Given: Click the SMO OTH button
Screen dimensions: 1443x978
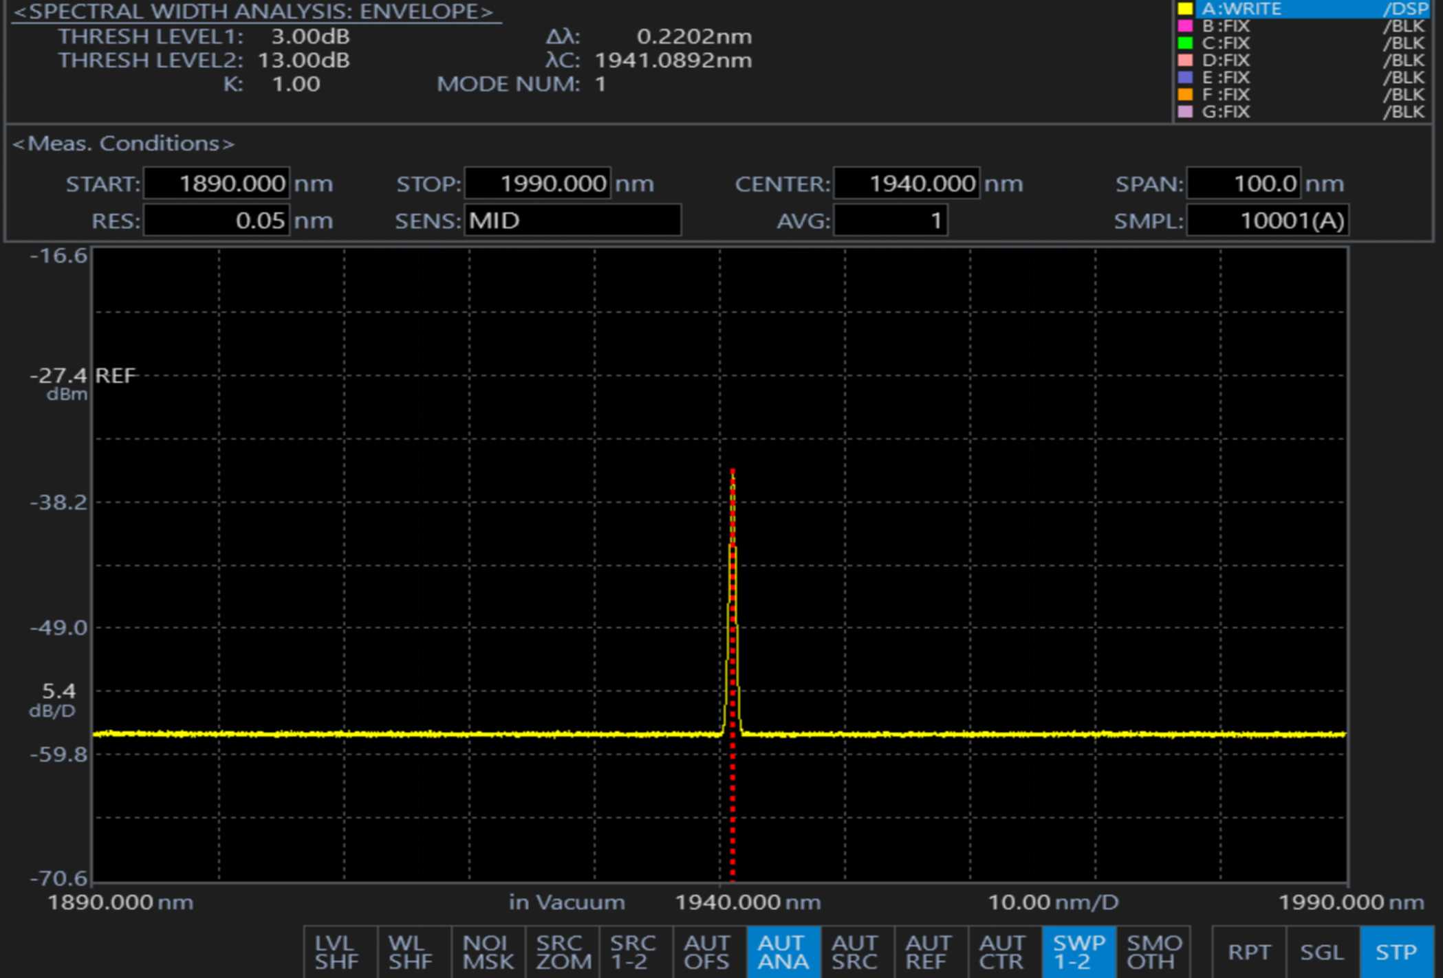Looking at the screenshot, I should point(1153,952).
